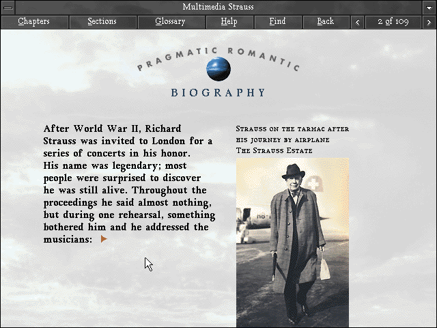The height and width of the screenshot is (328, 437).
Task: Click the BIOGRAPHY heading
Action: click(218, 93)
